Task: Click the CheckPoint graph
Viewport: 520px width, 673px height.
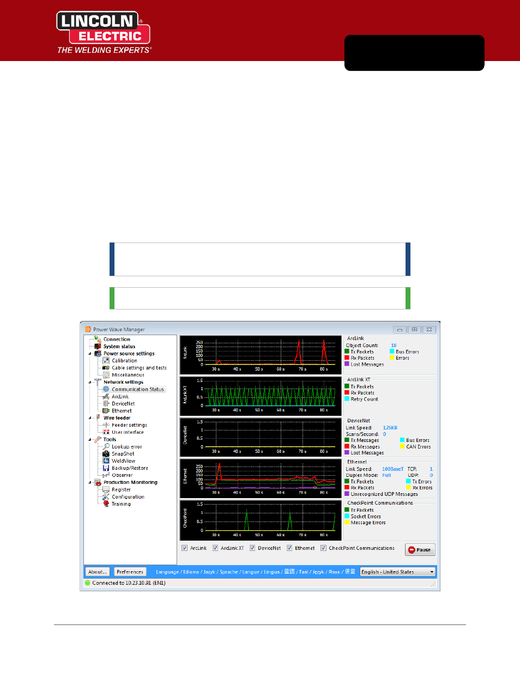Action: [261, 520]
